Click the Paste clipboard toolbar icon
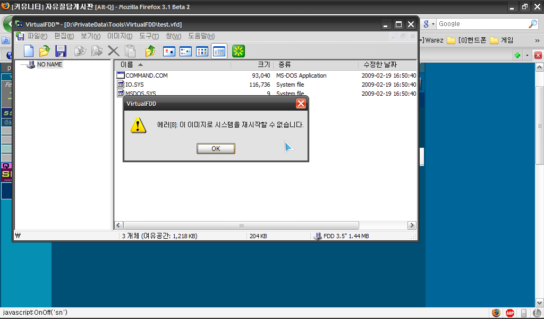The width and height of the screenshot is (544, 319). (x=130, y=52)
